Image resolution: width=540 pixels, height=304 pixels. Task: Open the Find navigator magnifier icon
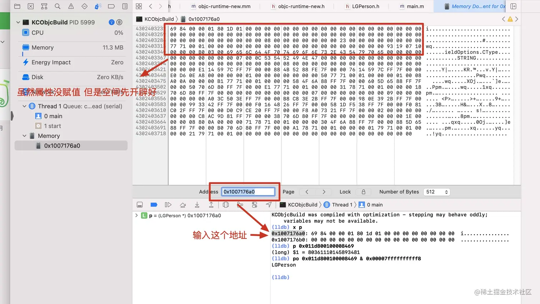(57, 6)
